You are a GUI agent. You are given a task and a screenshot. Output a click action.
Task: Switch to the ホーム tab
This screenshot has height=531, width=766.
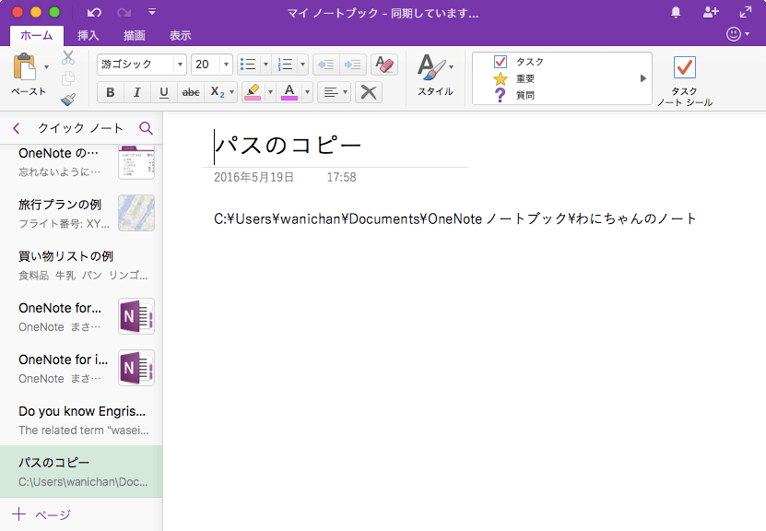pos(37,35)
